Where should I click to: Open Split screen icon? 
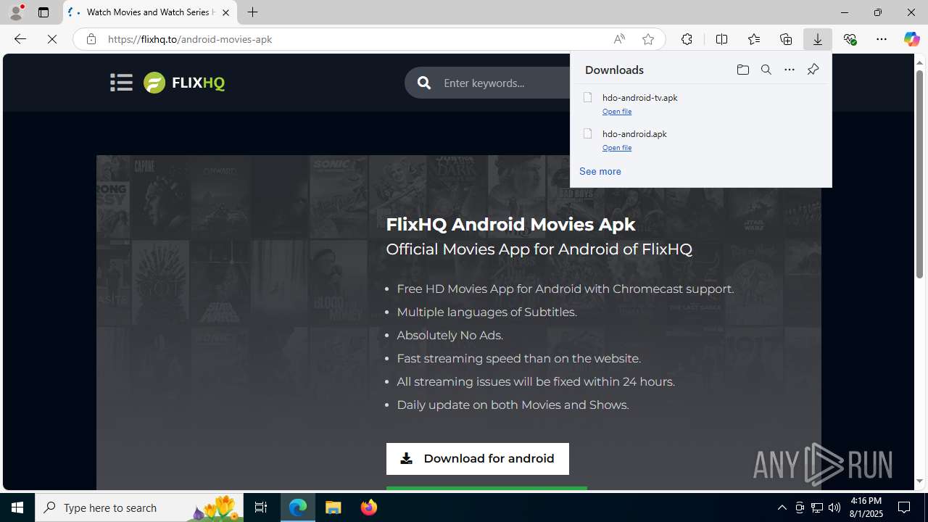[x=721, y=39]
